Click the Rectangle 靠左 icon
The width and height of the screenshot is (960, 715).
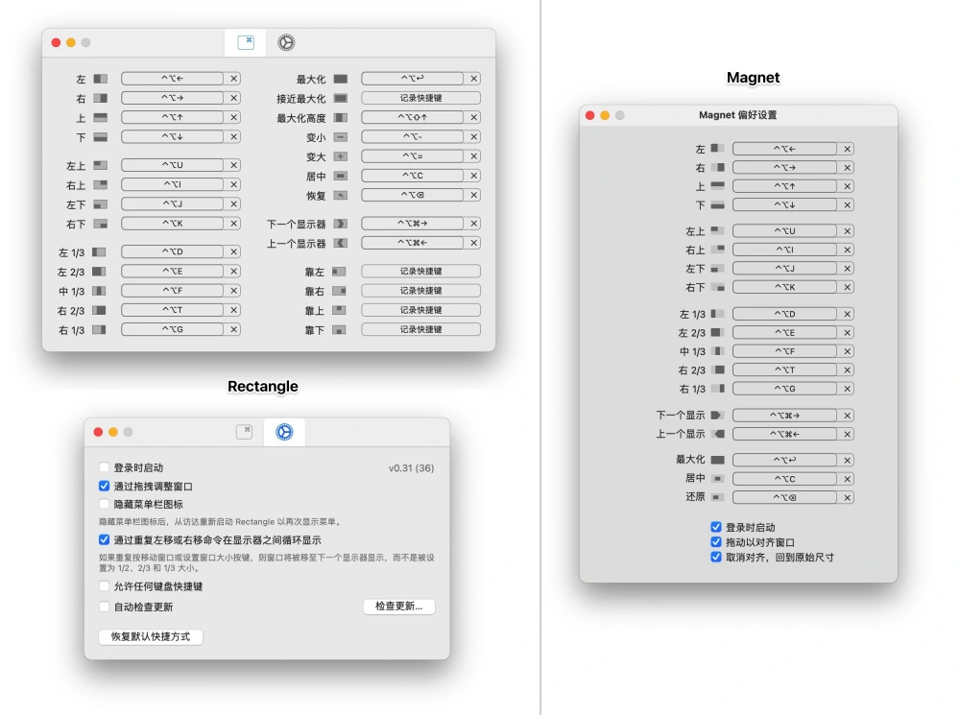[x=339, y=272]
